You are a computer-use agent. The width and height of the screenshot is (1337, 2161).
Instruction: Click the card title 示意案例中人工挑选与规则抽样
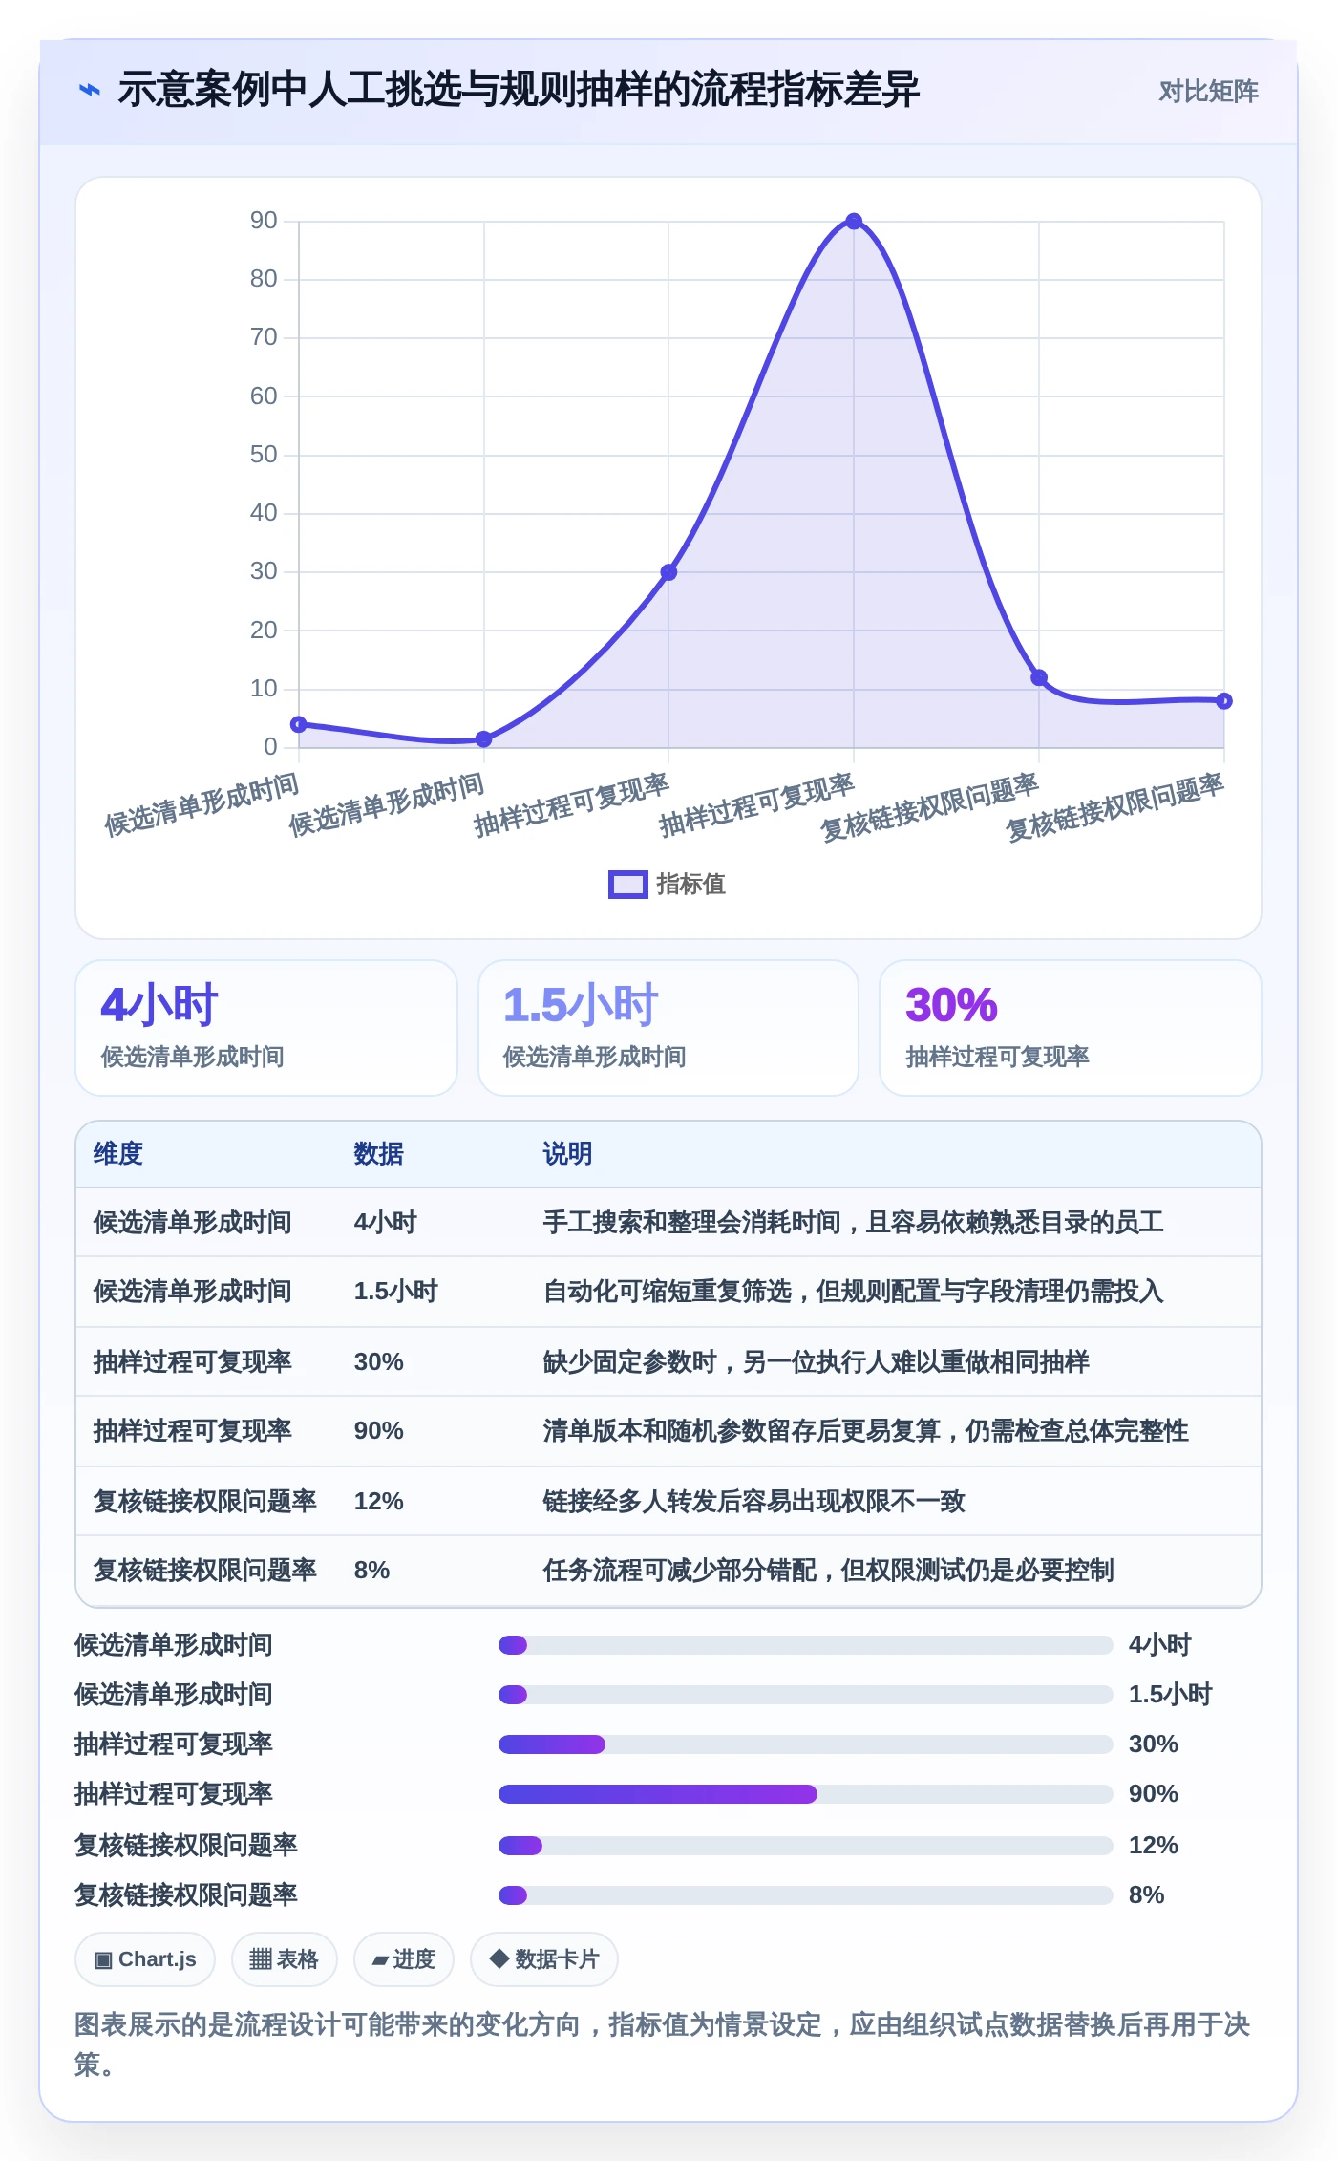[x=519, y=90]
